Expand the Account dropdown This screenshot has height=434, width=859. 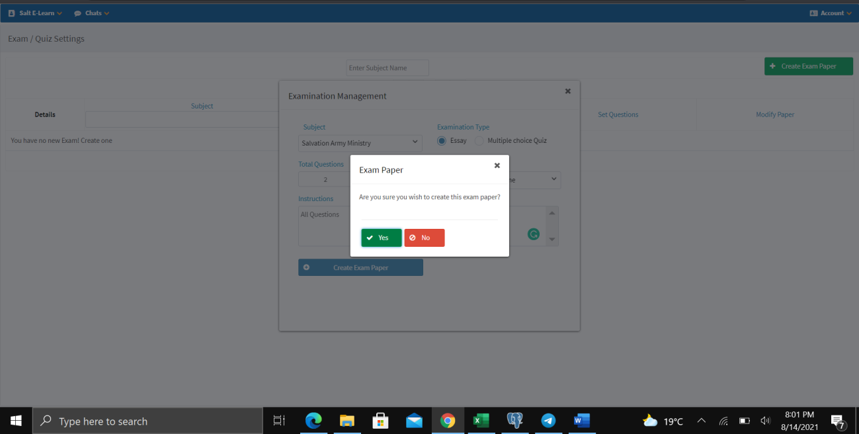[x=831, y=13]
